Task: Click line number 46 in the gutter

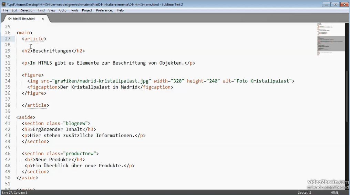Action: [8, 153]
